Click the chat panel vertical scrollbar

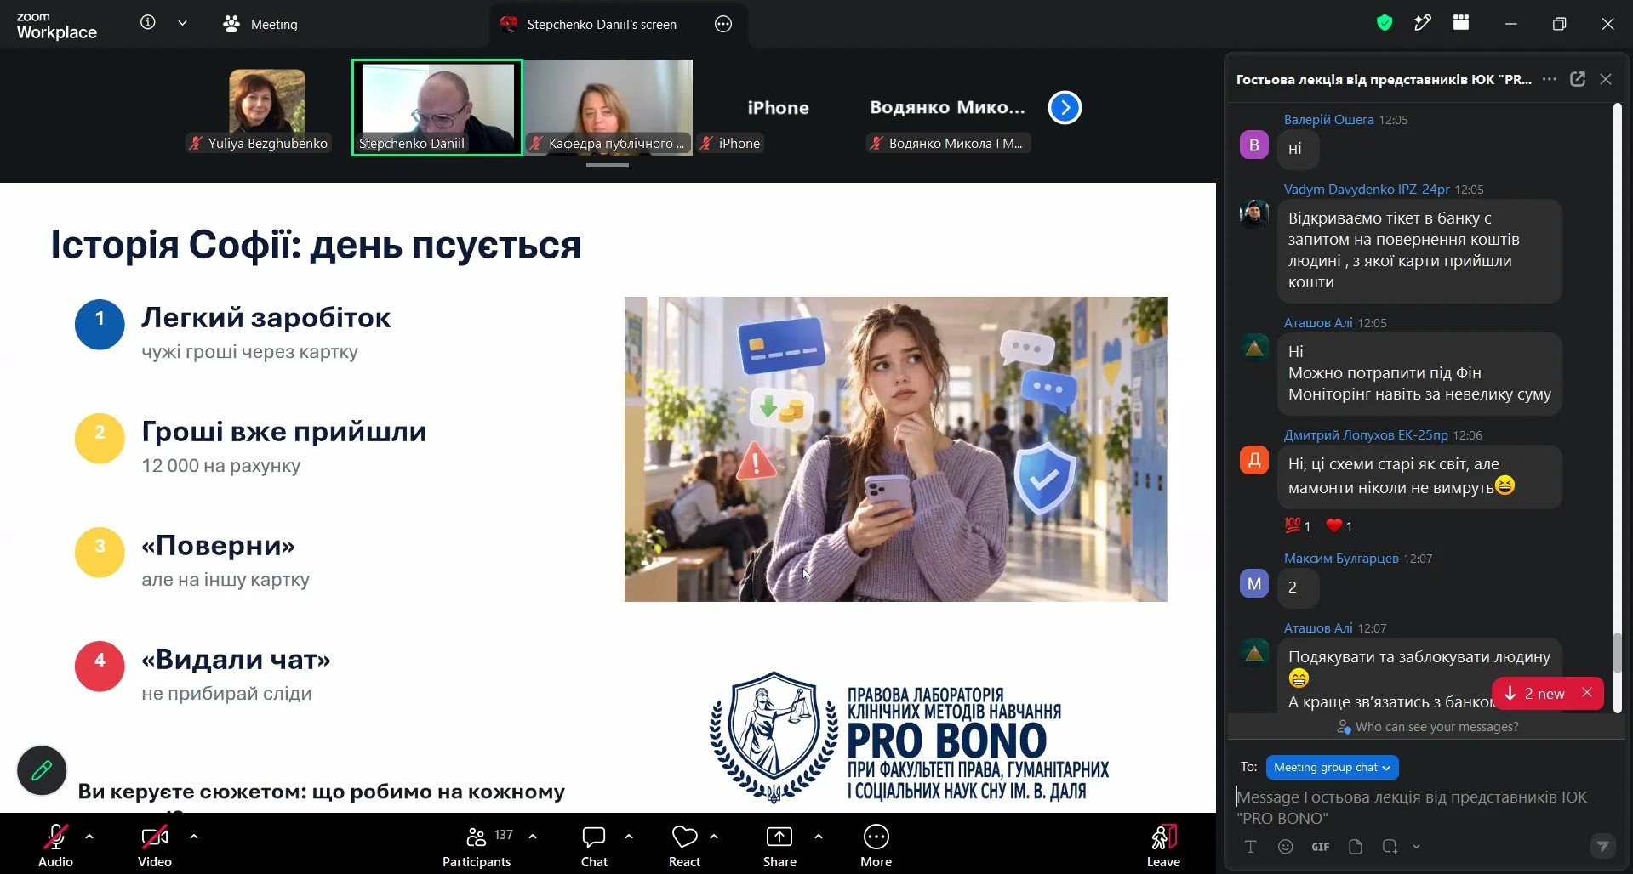[1618, 652]
